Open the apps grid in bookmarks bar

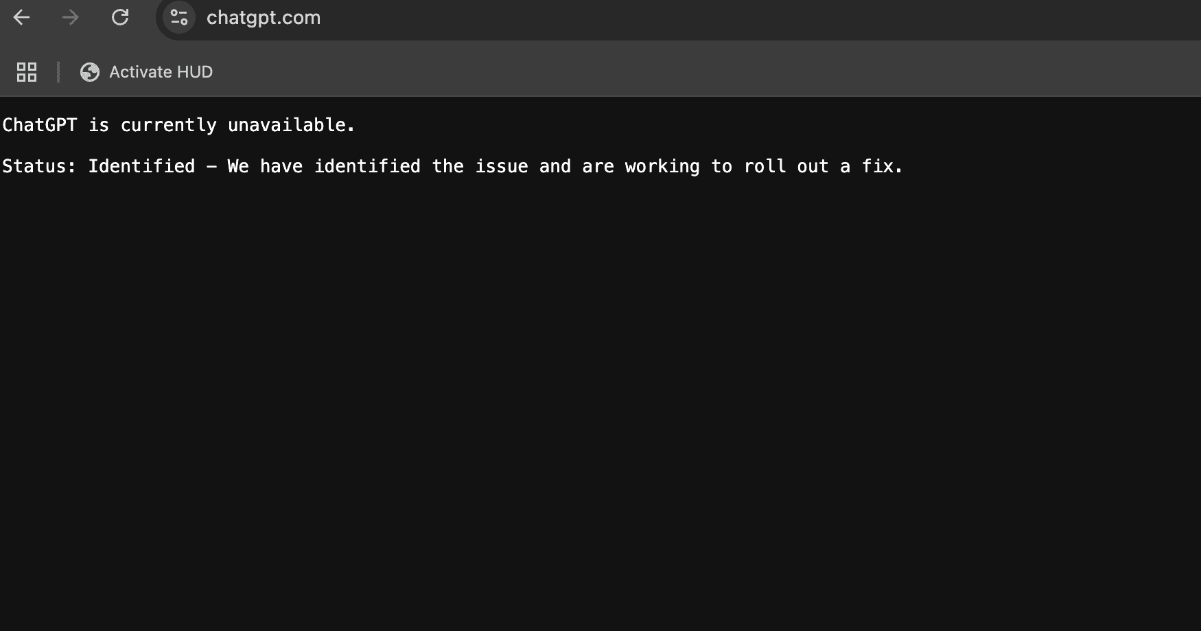coord(27,72)
